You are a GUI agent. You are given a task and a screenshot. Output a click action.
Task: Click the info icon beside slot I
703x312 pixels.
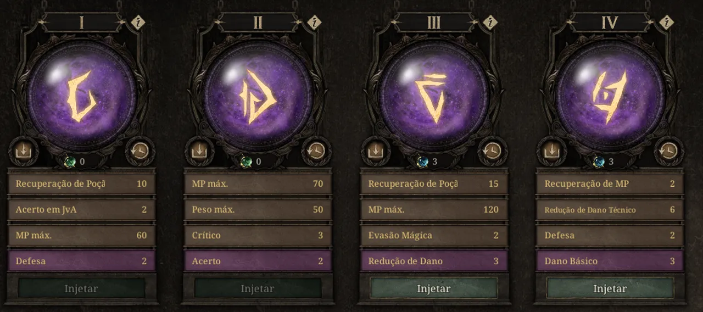pyautogui.click(x=137, y=23)
